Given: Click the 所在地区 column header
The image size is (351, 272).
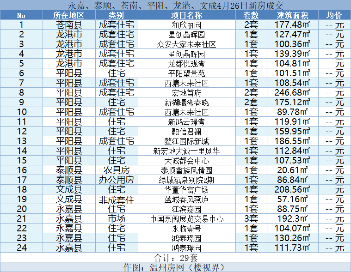Looking at the screenshot, I should coord(69,15).
